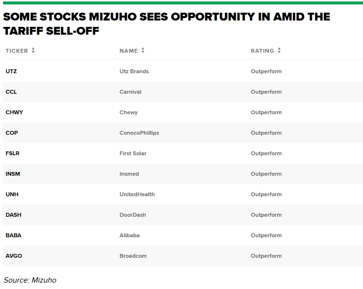The height and width of the screenshot is (289, 363).
Task: Select the UTZ ticker cell
Action: (x=11, y=71)
